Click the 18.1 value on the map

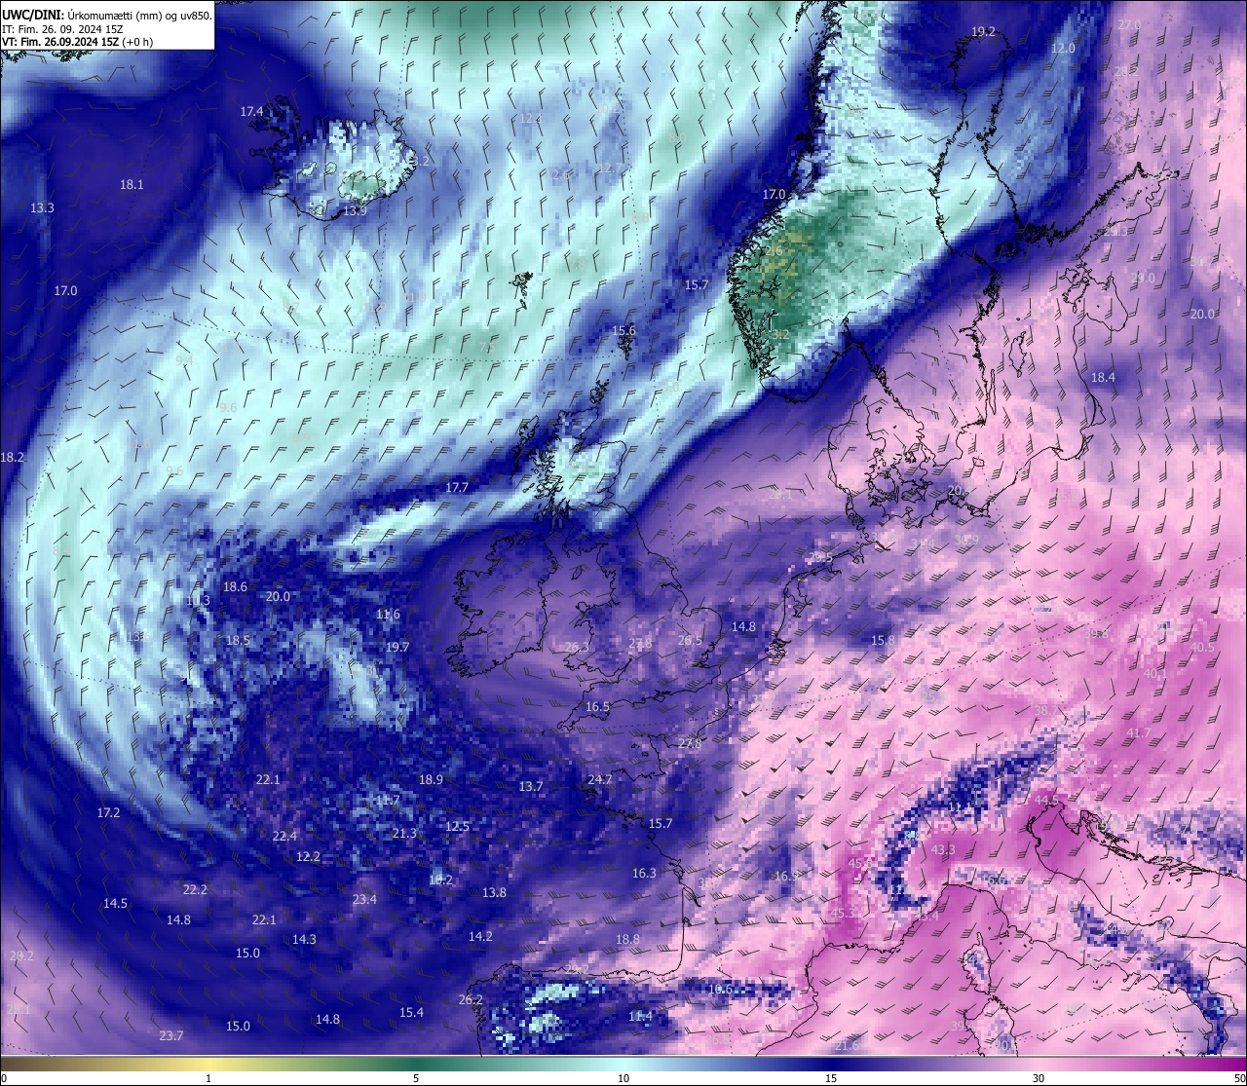point(132,185)
